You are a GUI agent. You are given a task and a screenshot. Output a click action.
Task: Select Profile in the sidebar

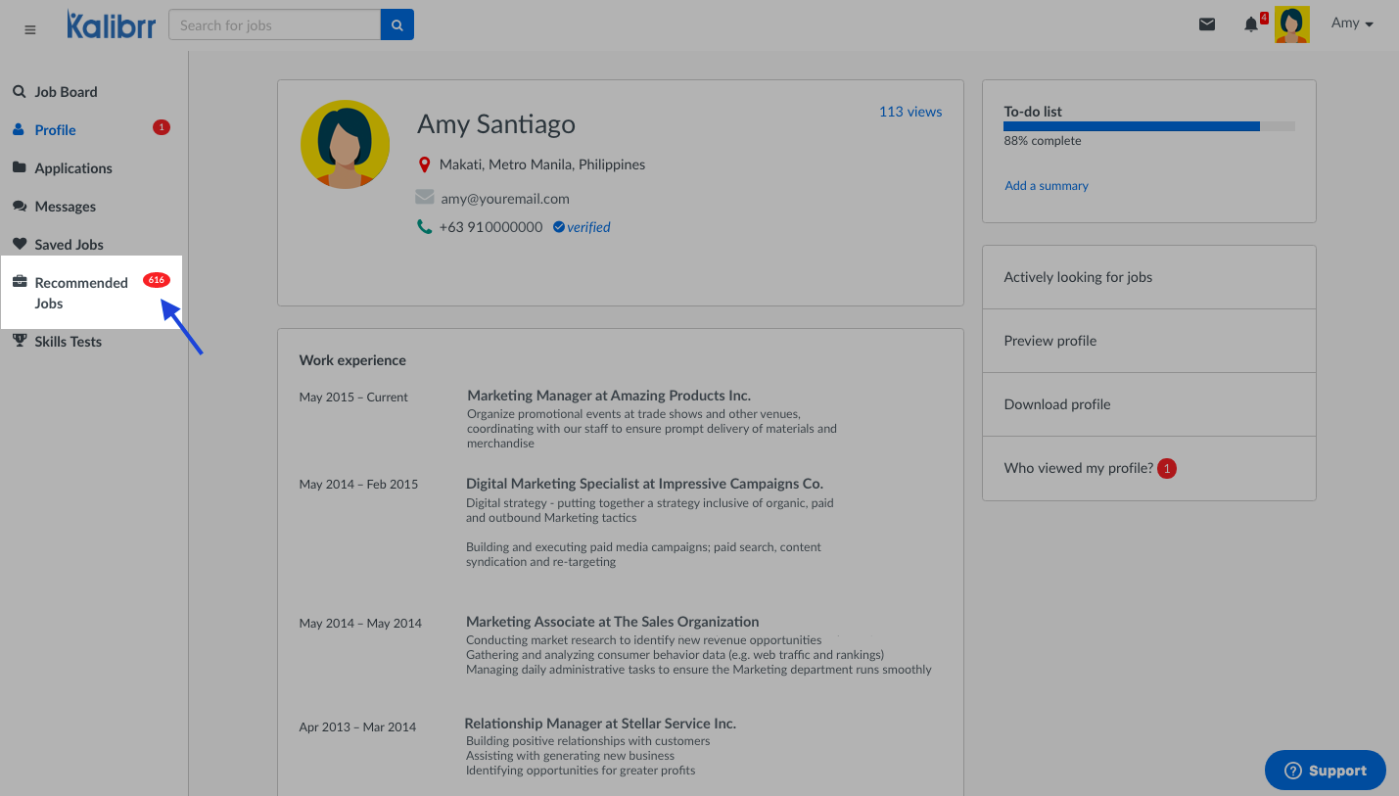pos(55,130)
